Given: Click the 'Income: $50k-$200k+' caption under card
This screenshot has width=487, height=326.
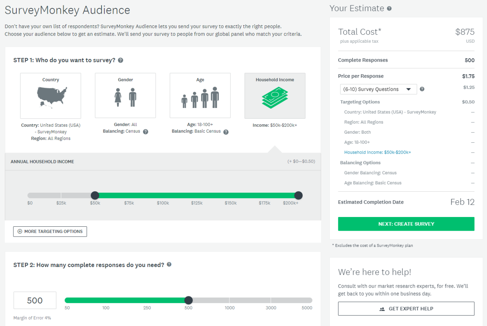Looking at the screenshot, I should tap(275, 125).
